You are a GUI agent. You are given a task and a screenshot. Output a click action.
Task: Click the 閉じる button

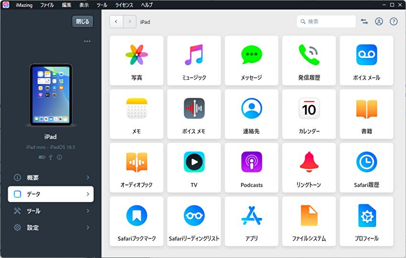(x=83, y=21)
